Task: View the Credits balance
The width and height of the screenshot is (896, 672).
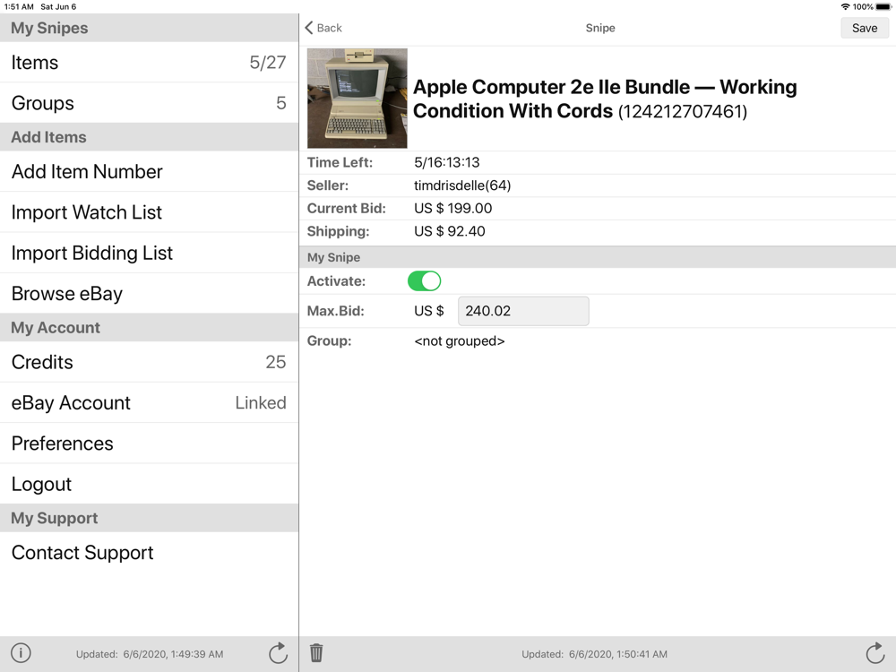Action: click(x=149, y=362)
